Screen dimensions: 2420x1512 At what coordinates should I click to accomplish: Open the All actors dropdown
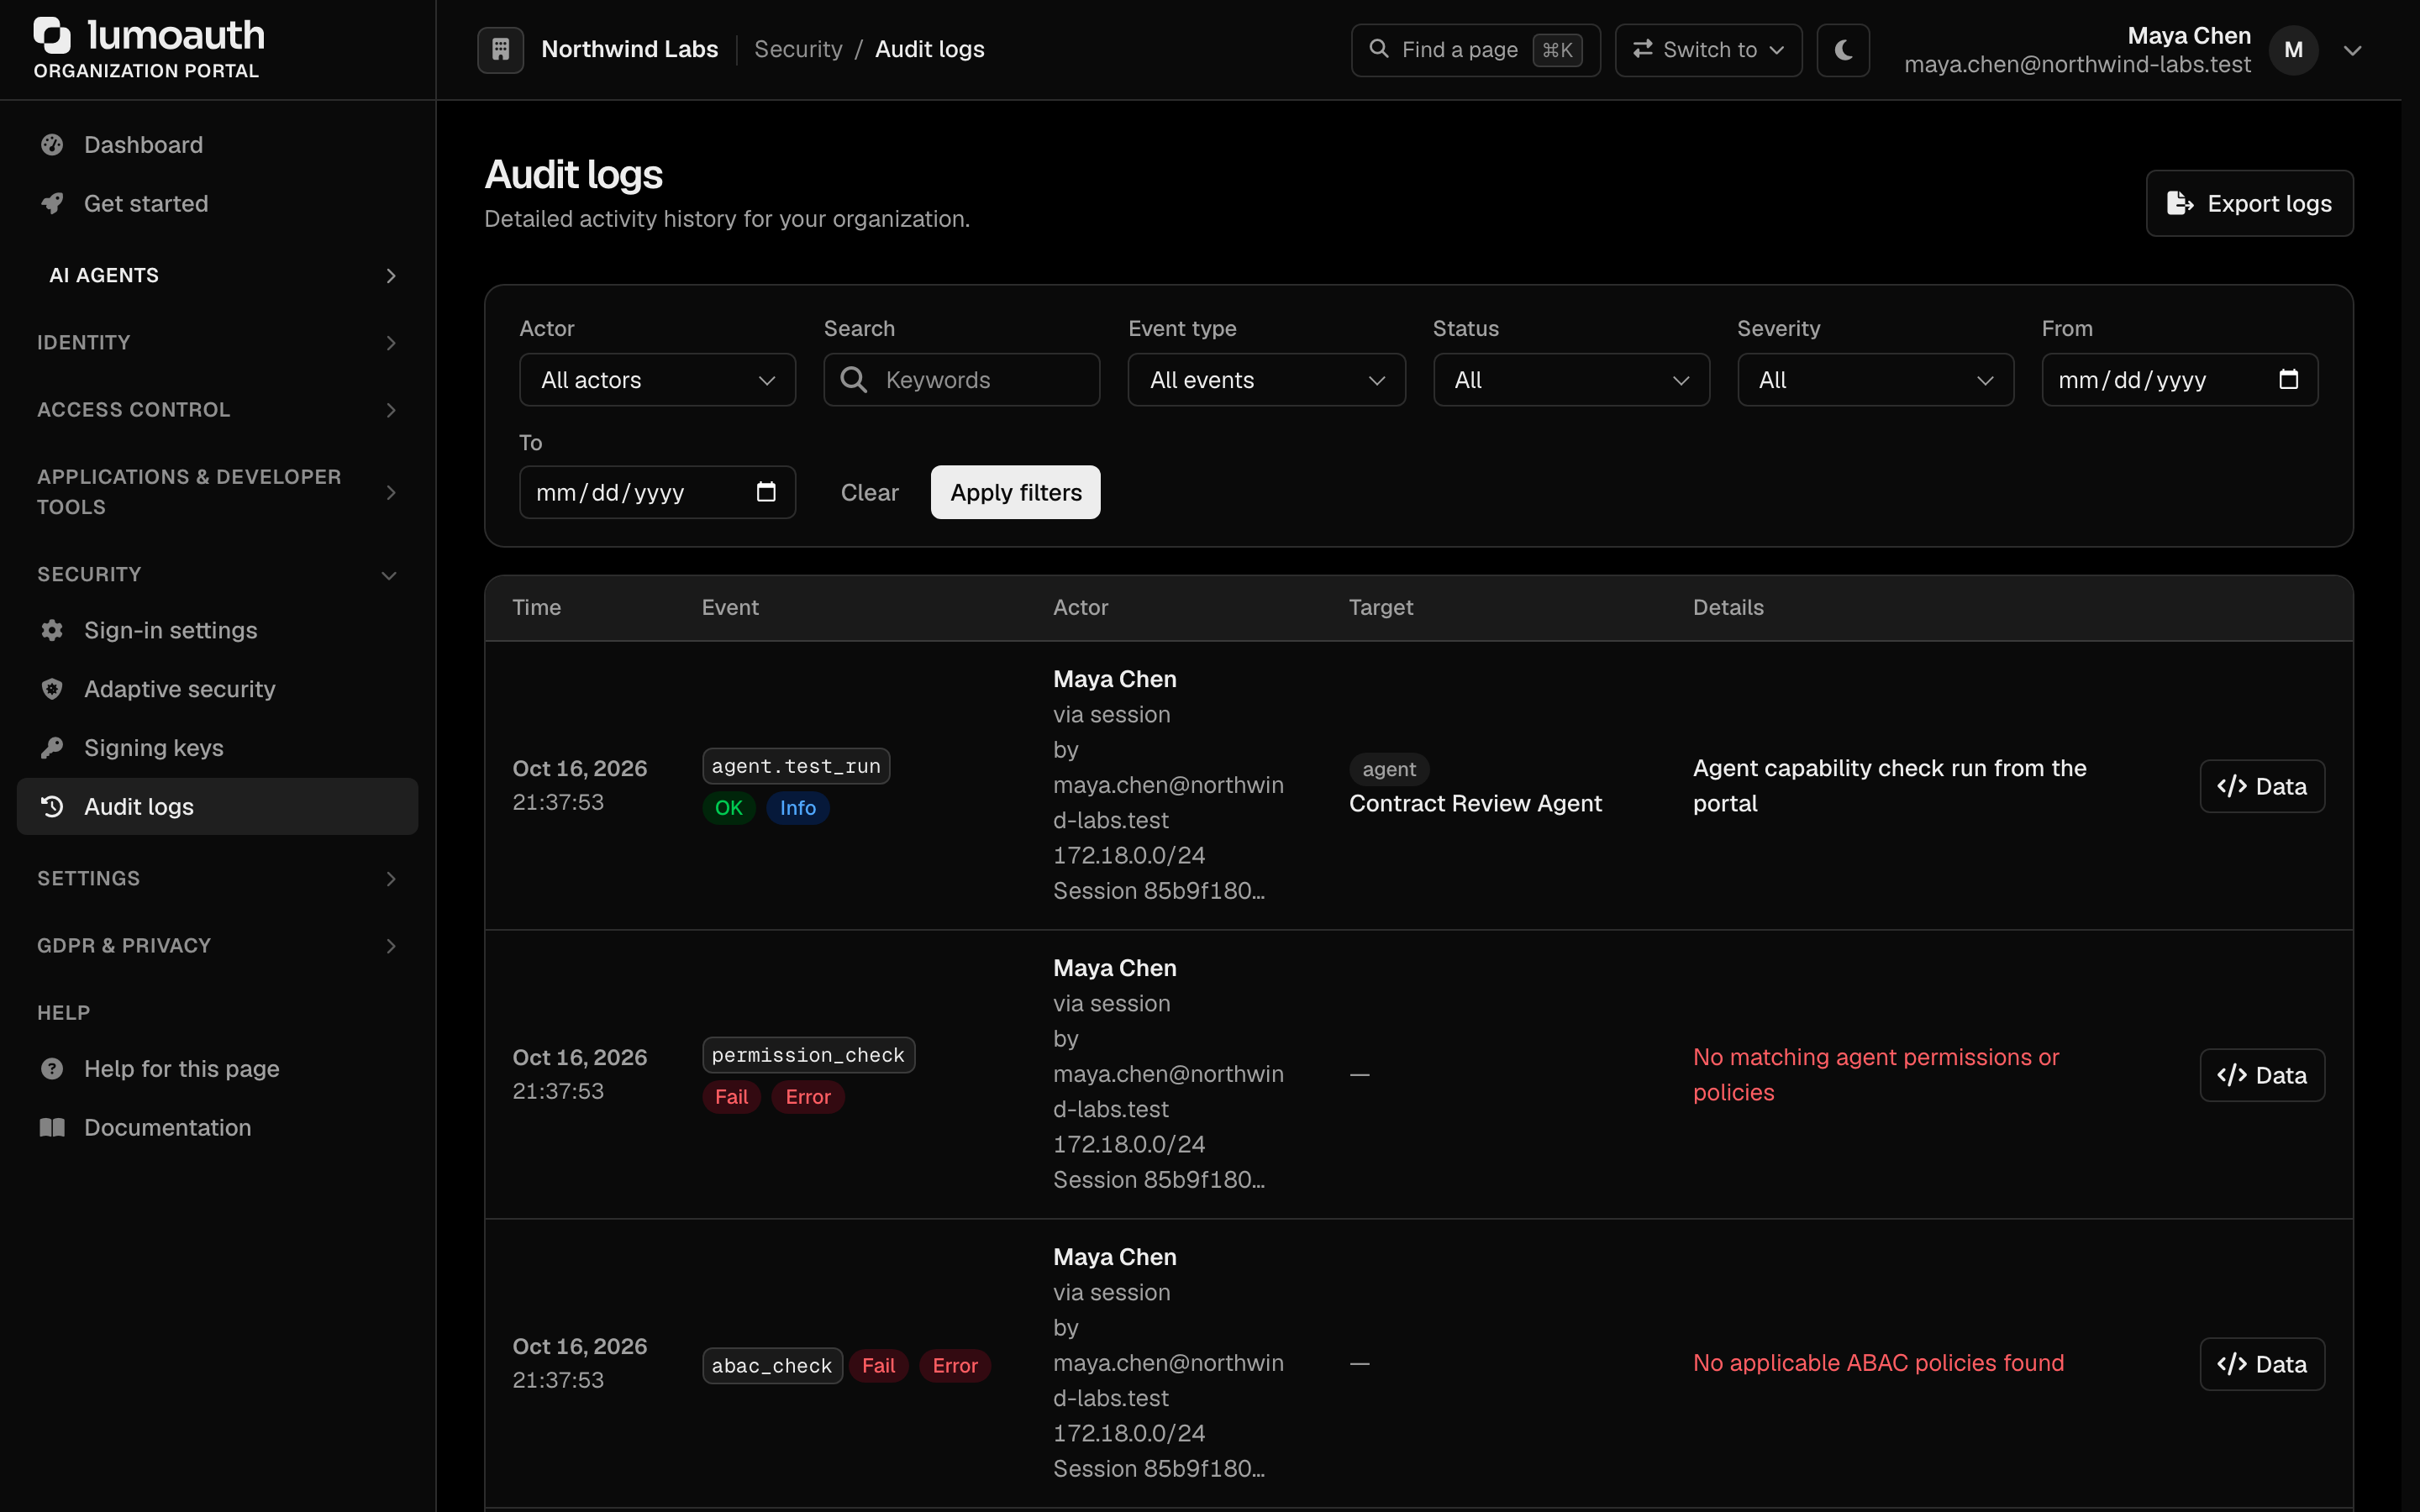point(657,380)
